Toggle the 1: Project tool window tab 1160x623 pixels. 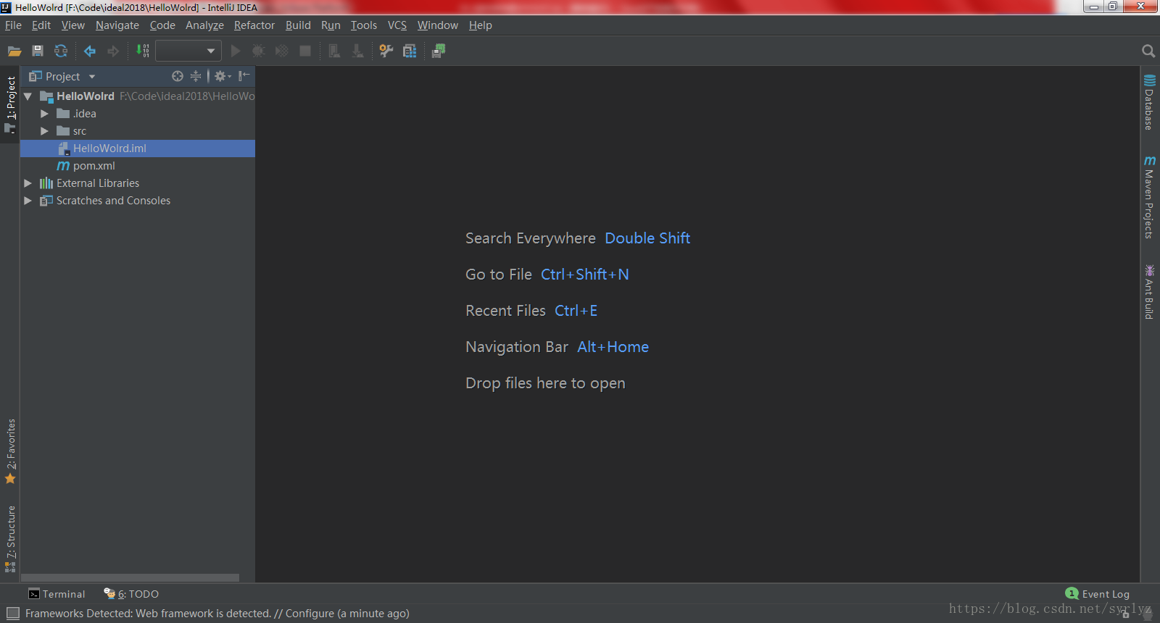10,104
